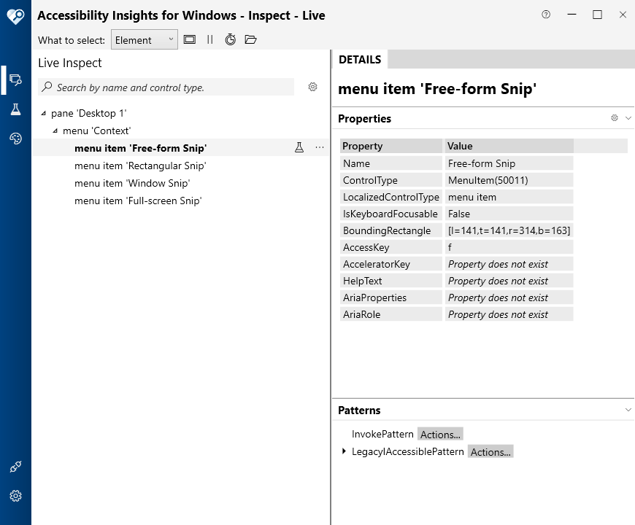Open the Test flask icon in sidebar
Screen dimensions: 635x525
[15, 109]
